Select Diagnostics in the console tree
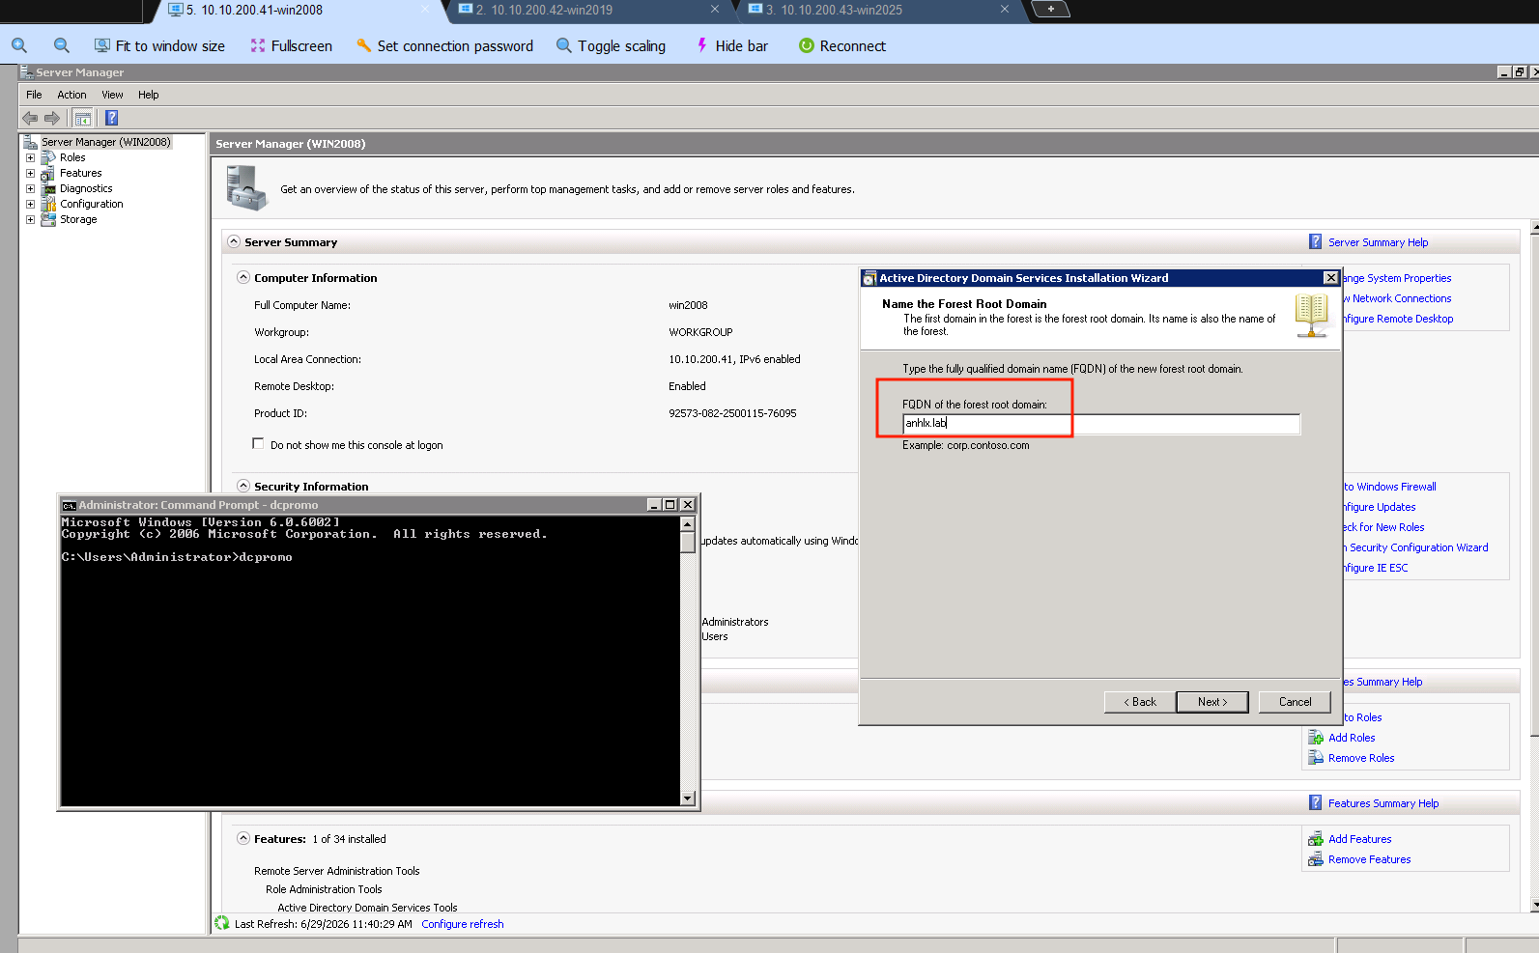Screen dimensions: 1539x953 click(86, 188)
